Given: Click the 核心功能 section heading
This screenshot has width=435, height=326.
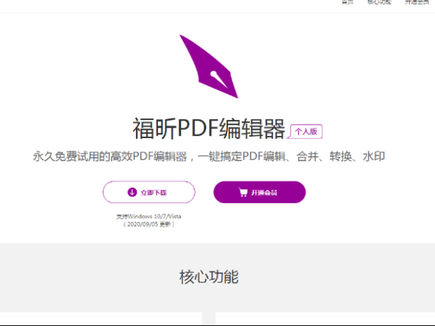Looking at the screenshot, I should 209,277.
